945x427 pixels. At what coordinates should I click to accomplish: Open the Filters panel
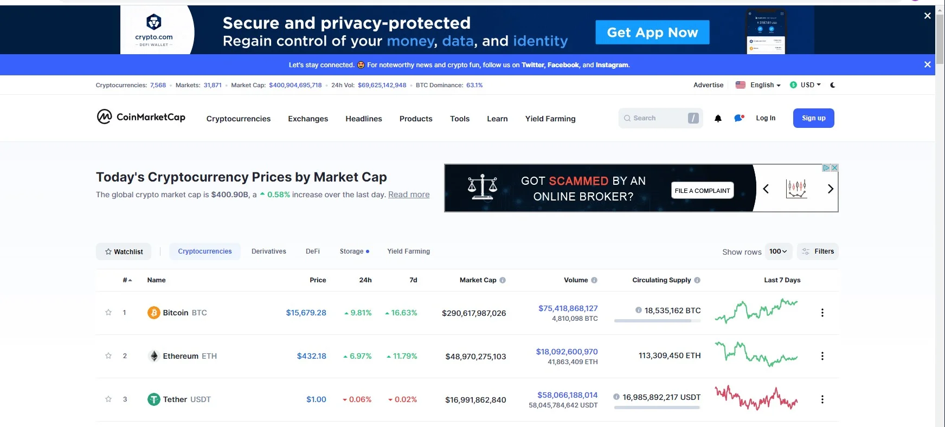818,251
